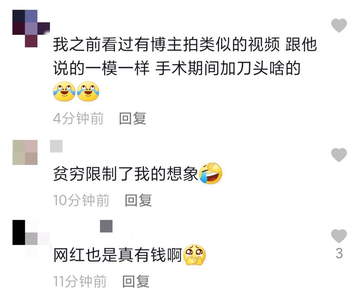Image resolution: width=360 pixels, height=295 pixels.
Task: Tap the first crying-laughing emoji in the first comment
Action: [64, 92]
